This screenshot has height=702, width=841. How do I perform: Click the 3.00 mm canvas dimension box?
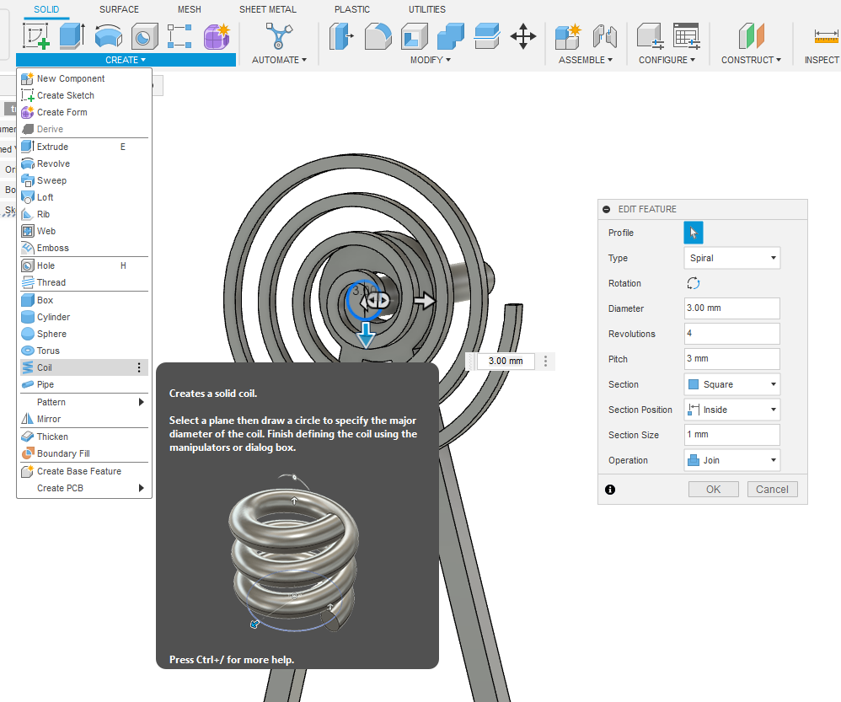point(506,361)
